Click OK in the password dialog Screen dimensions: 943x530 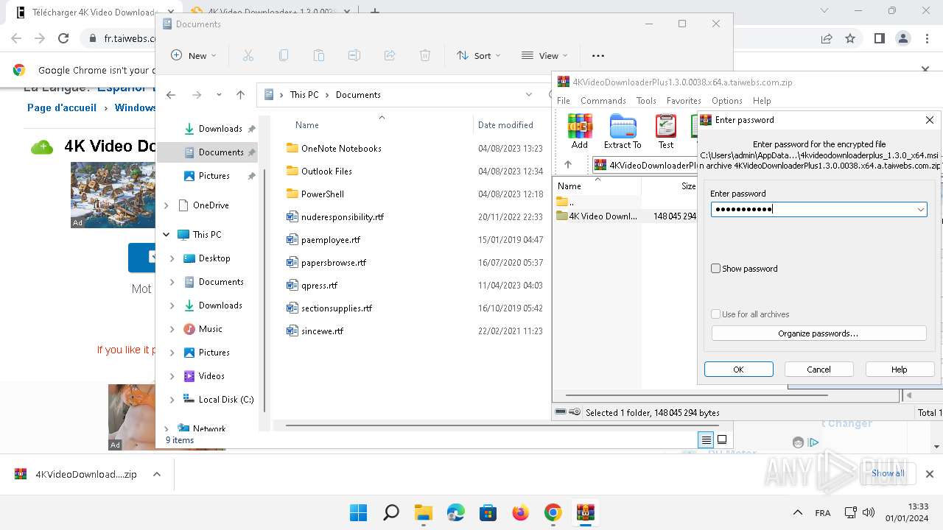738,370
